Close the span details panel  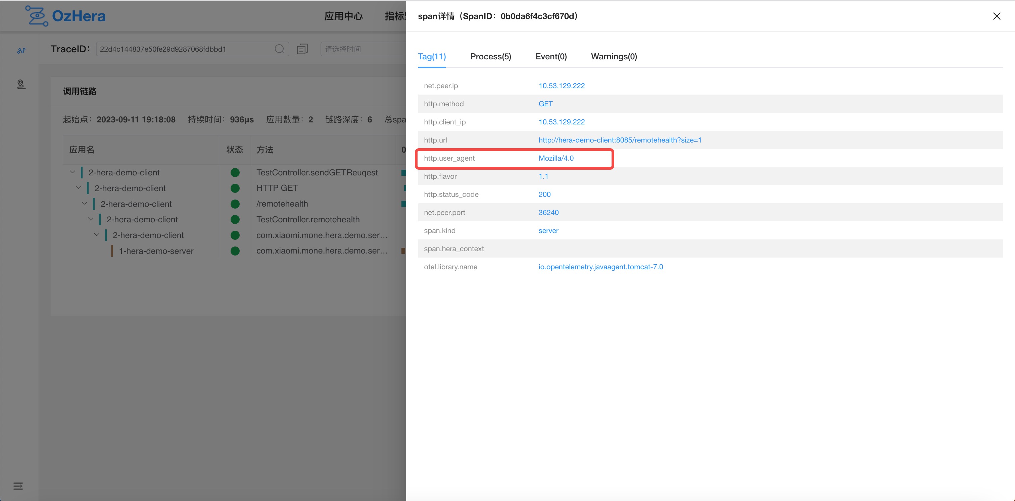(x=997, y=16)
